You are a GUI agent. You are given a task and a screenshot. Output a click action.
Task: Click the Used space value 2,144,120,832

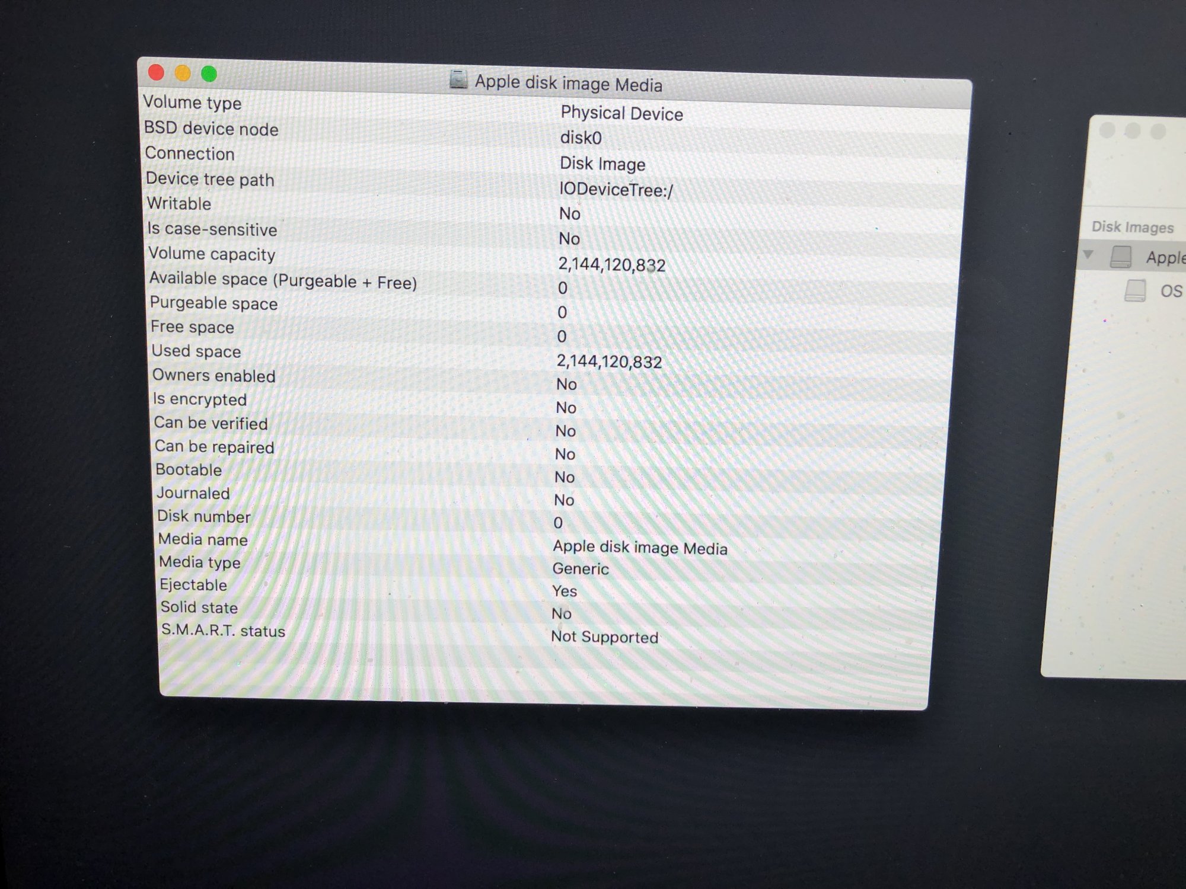coord(609,362)
